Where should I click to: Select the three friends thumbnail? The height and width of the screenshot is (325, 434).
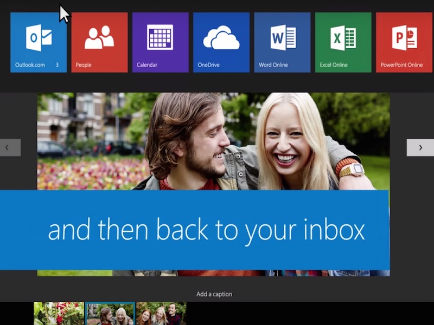point(161,314)
